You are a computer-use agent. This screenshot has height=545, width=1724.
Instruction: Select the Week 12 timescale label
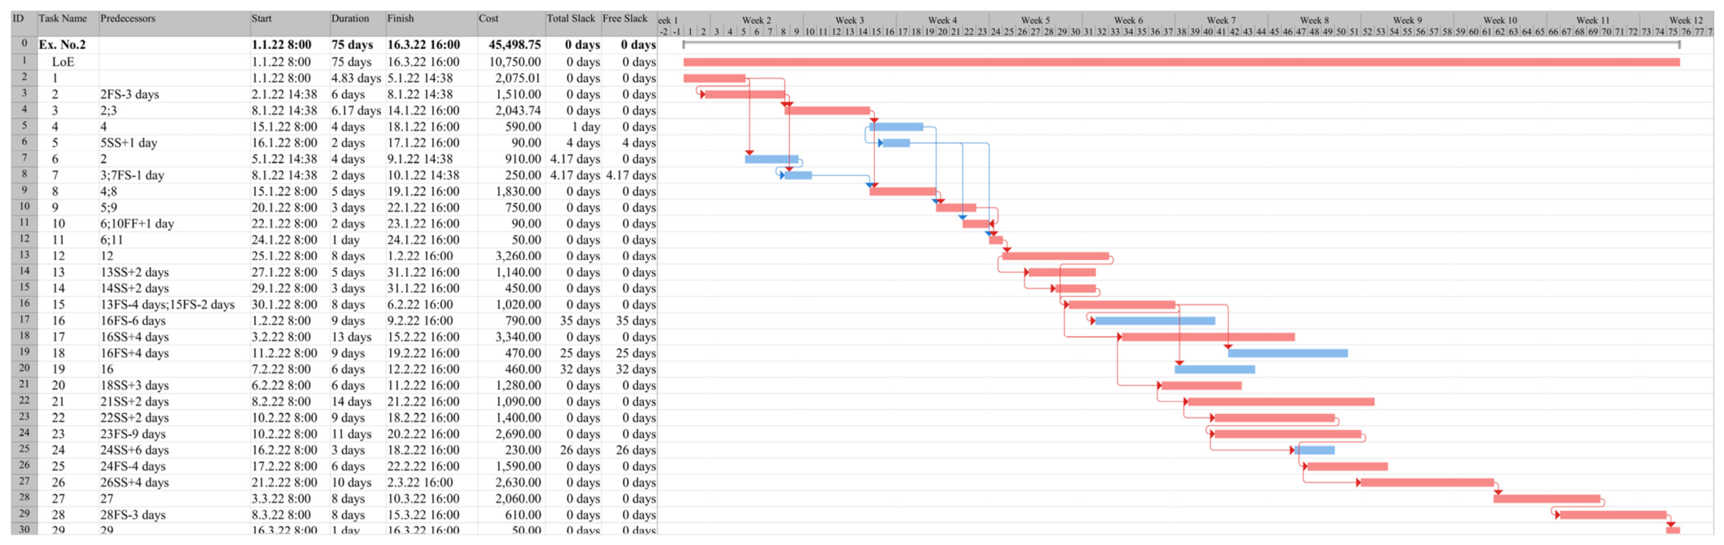pyautogui.click(x=1686, y=20)
